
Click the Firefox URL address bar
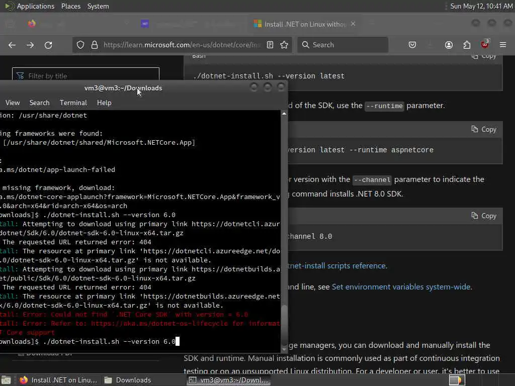pyautogui.click(x=182, y=45)
